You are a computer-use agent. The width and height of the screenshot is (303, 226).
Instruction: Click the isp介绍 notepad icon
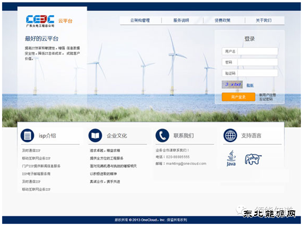[x=27, y=135]
